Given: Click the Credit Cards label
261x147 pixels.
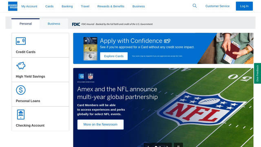Looking at the screenshot, I should 26,52.
